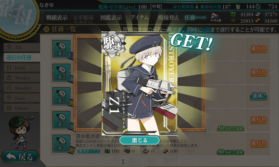
Task: Close the Z1 ship card with 閉じる
Action: (139, 140)
